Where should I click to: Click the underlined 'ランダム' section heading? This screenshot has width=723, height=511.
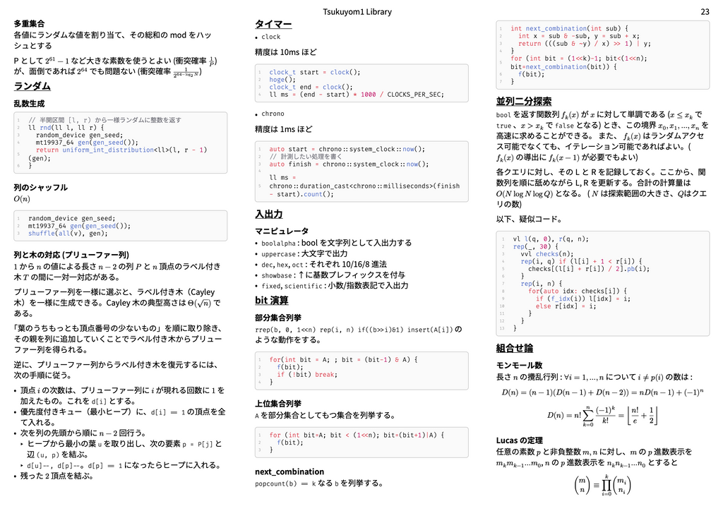tap(32, 86)
